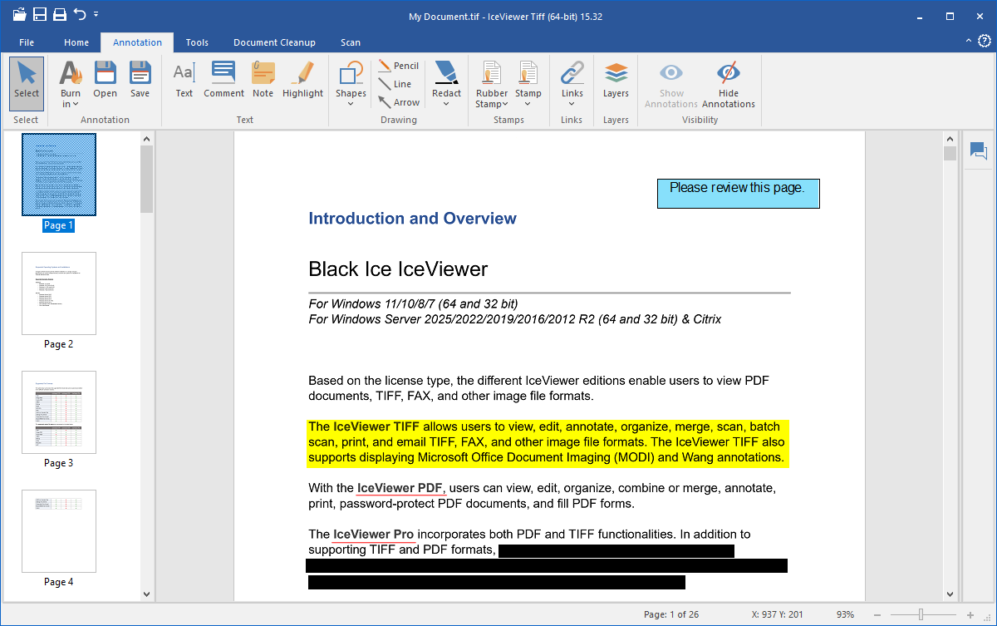Click Open annotation file icon
The image size is (997, 626).
tap(106, 80)
